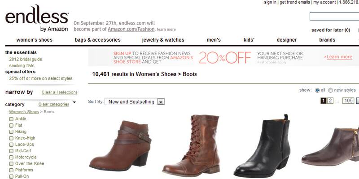
Task: Open the black ankle boot product image
Action: click(x=262, y=146)
